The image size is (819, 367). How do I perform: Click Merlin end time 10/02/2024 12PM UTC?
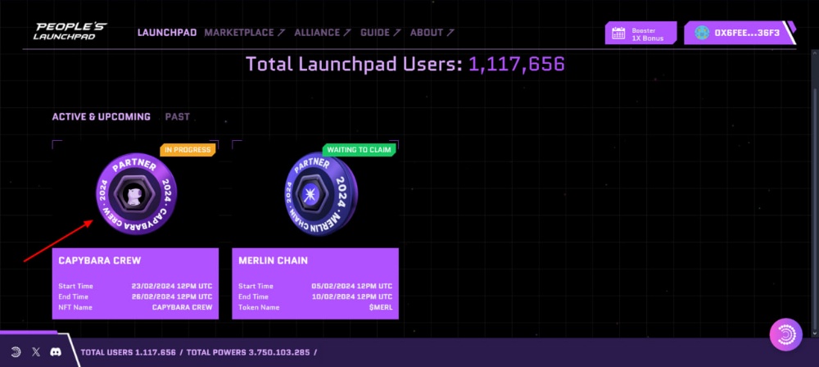click(352, 297)
